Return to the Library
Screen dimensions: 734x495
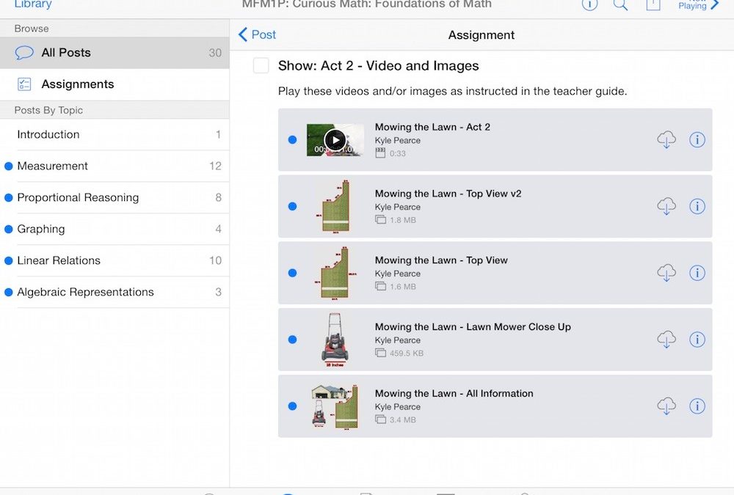coord(33,5)
